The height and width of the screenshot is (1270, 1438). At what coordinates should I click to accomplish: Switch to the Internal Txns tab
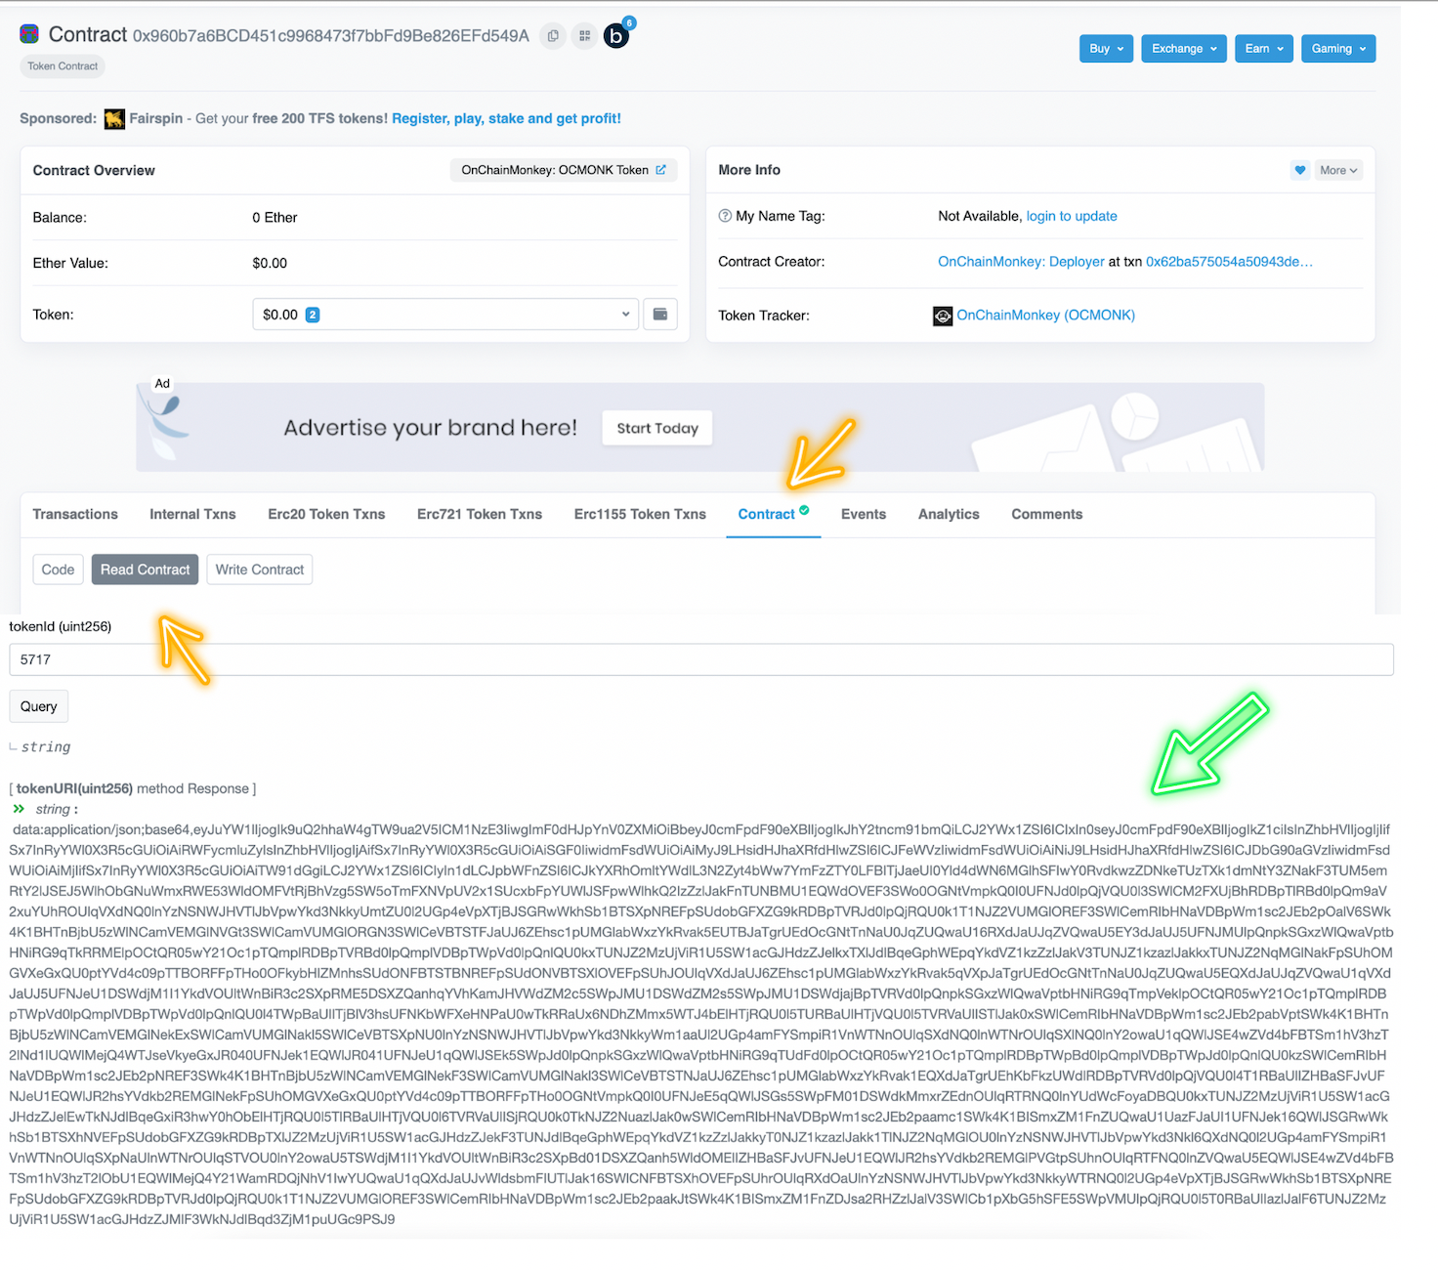point(192,514)
